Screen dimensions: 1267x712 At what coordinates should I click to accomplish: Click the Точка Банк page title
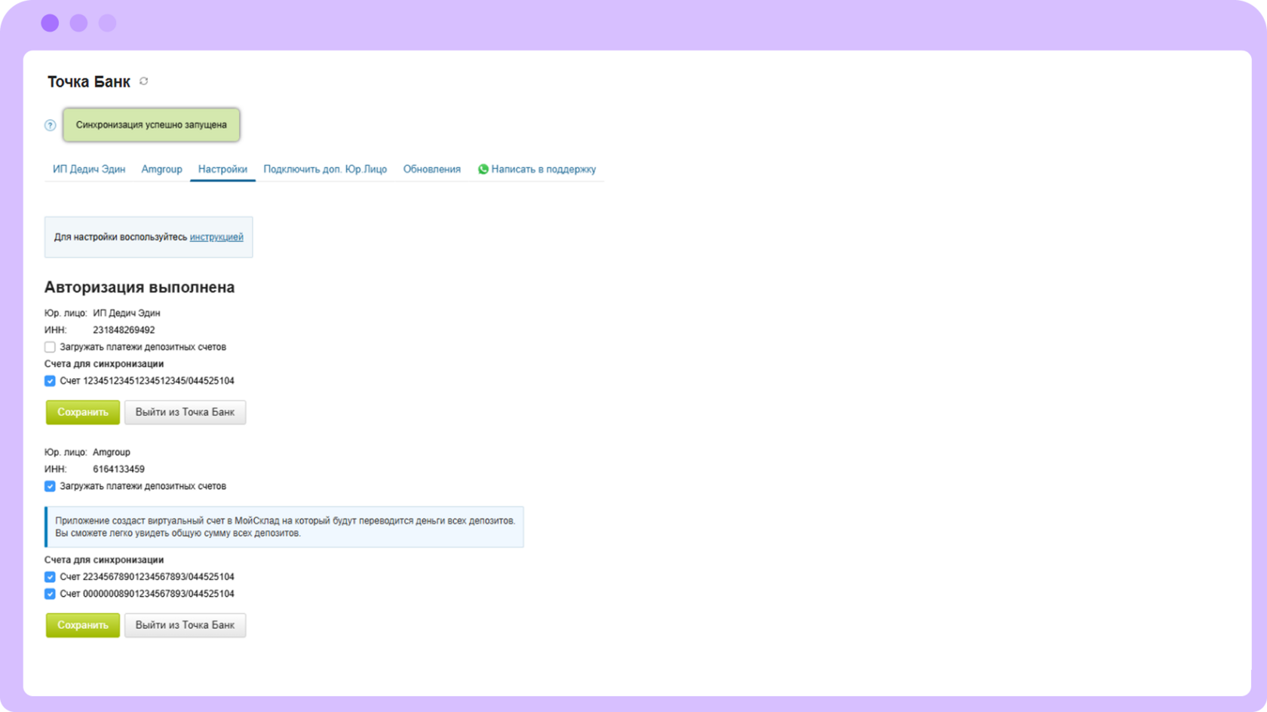89,81
